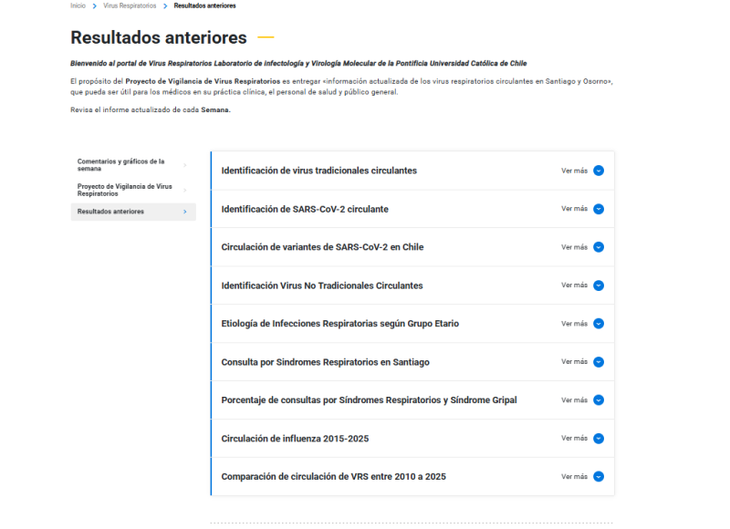Click the Revisa el informe actualizado de cada Semana text

pos(151,109)
